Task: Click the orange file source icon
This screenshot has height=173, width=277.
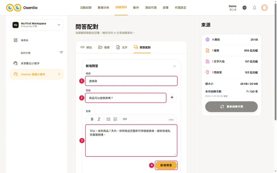Action: (207, 51)
